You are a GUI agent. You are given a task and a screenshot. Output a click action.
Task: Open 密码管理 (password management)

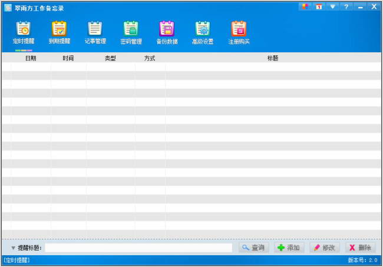[131, 32]
